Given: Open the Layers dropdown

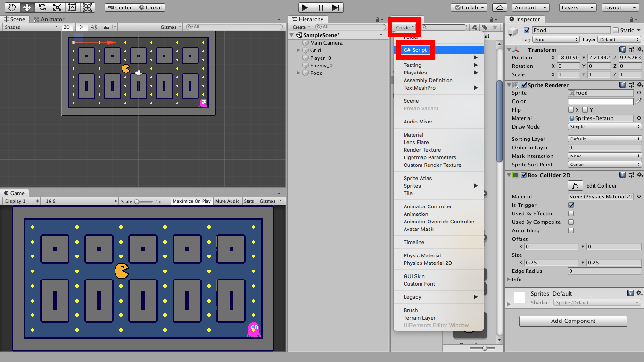Looking at the screenshot, I should (x=578, y=8).
